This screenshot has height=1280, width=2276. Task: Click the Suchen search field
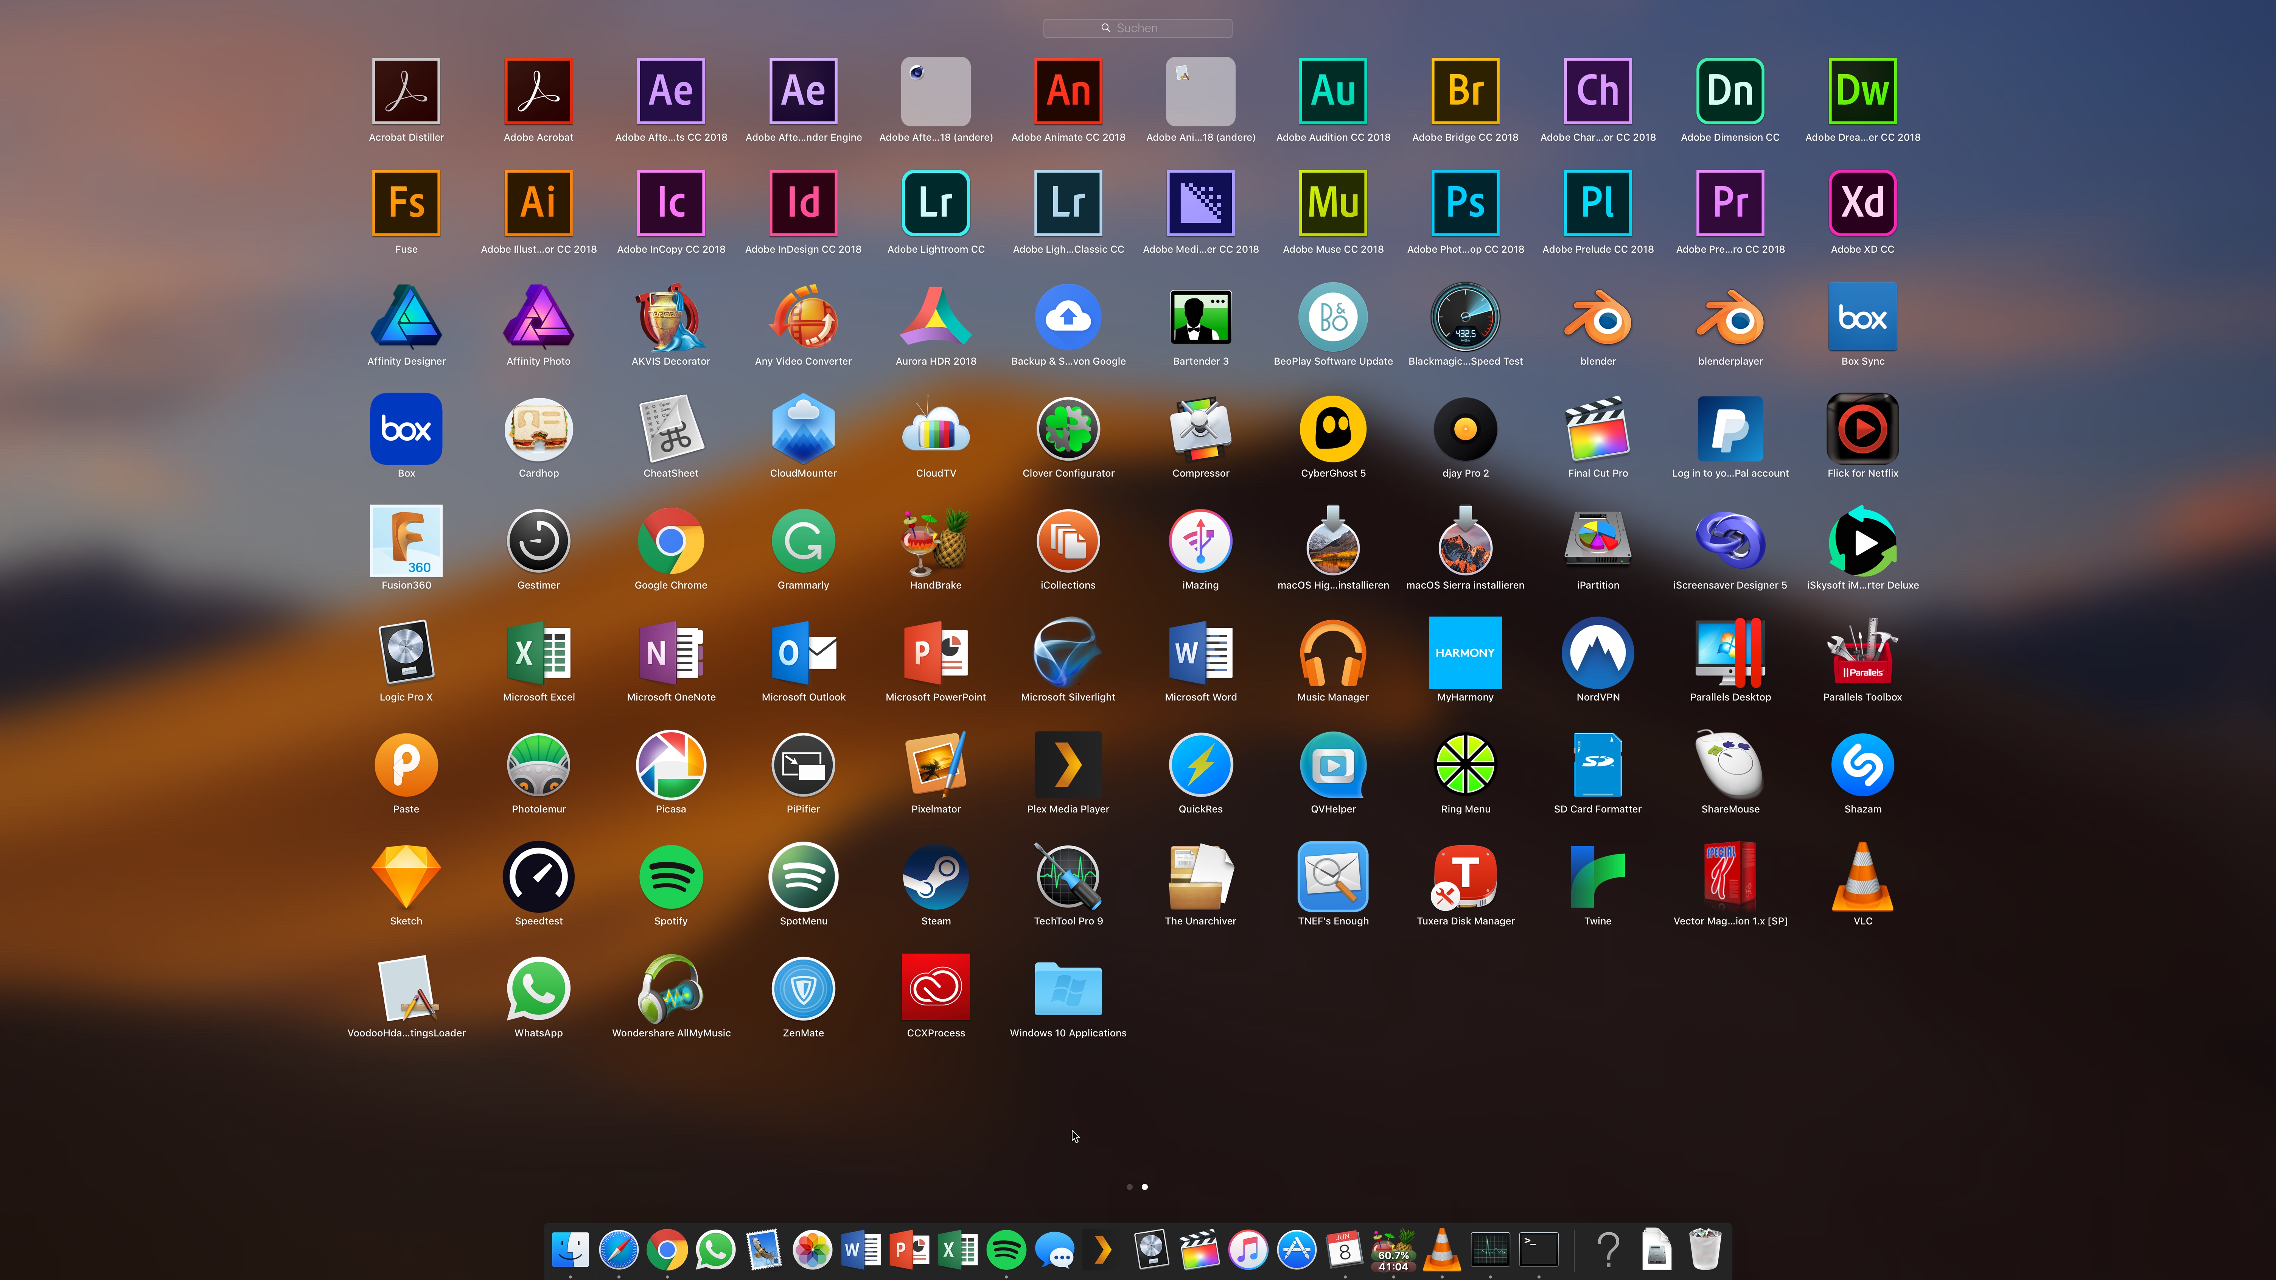point(1138,28)
